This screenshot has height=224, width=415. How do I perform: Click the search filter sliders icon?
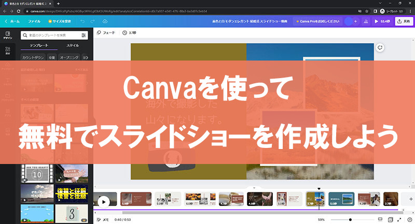pyautogui.click(x=84, y=35)
